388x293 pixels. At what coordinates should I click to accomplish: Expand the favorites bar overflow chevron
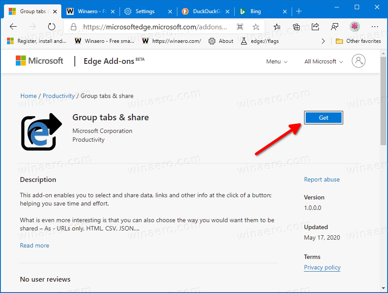click(x=323, y=41)
